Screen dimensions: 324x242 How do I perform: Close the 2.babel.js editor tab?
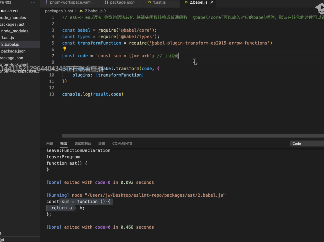tap(212, 2)
